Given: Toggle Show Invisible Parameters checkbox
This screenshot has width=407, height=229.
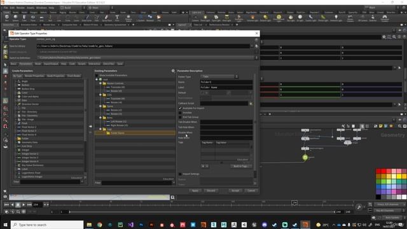Looking at the screenshot, I should tap(97, 75).
